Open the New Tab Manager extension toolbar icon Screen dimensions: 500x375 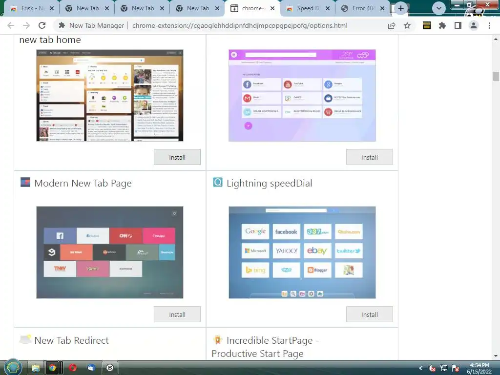point(427,25)
